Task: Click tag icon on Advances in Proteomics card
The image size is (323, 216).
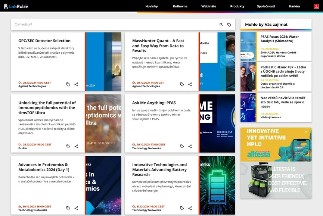Action: (x=68, y=208)
